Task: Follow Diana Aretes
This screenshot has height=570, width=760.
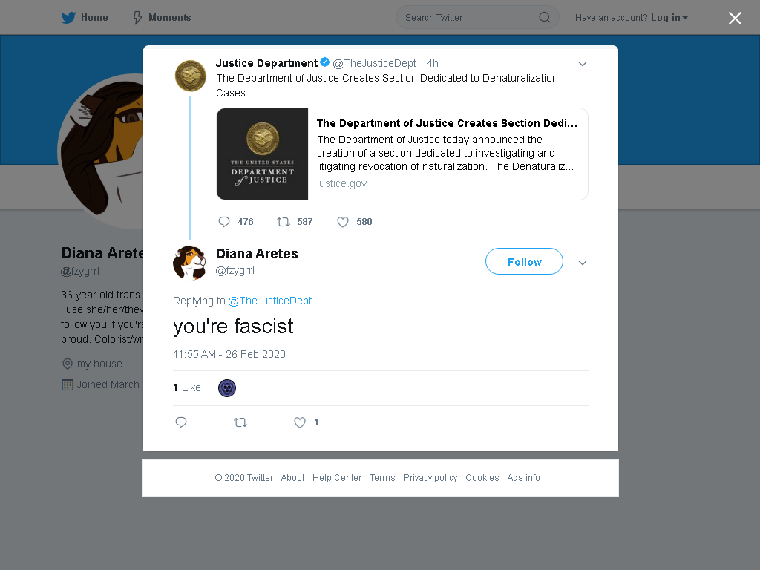Action: point(524,261)
